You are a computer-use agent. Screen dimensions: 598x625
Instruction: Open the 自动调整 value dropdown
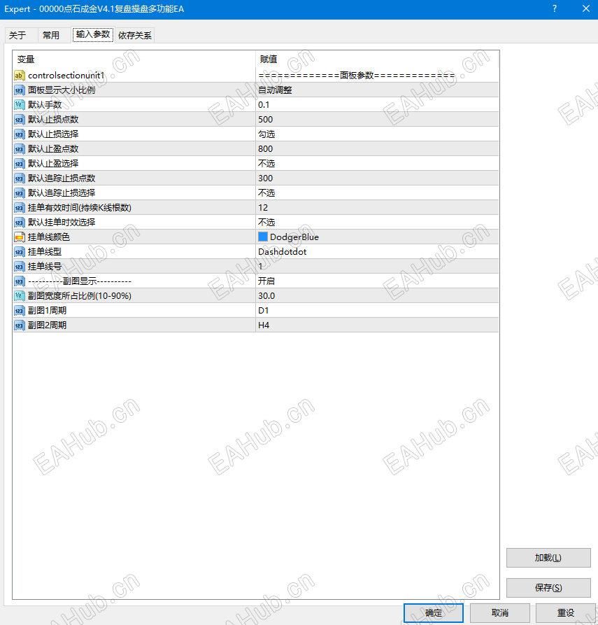pyautogui.click(x=377, y=90)
